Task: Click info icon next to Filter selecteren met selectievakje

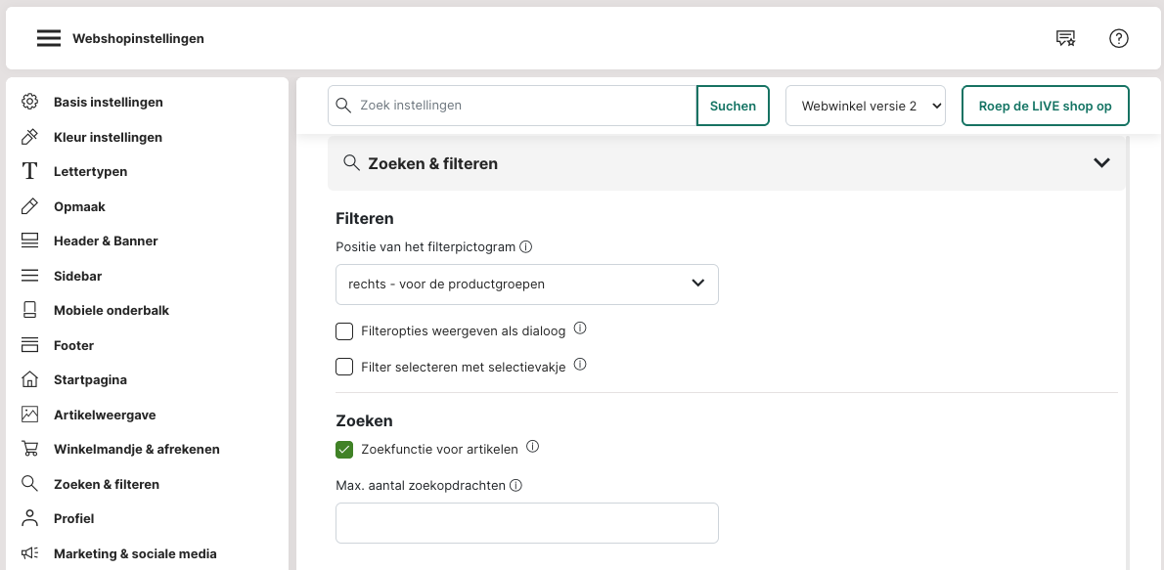Action: pos(580,365)
